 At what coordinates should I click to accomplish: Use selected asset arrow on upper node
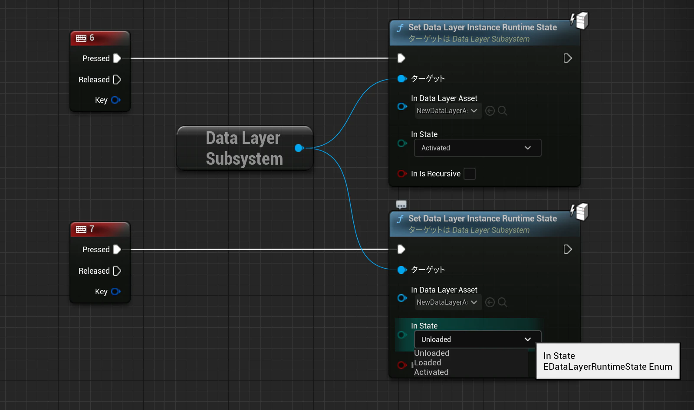pyautogui.click(x=490, y=111)
